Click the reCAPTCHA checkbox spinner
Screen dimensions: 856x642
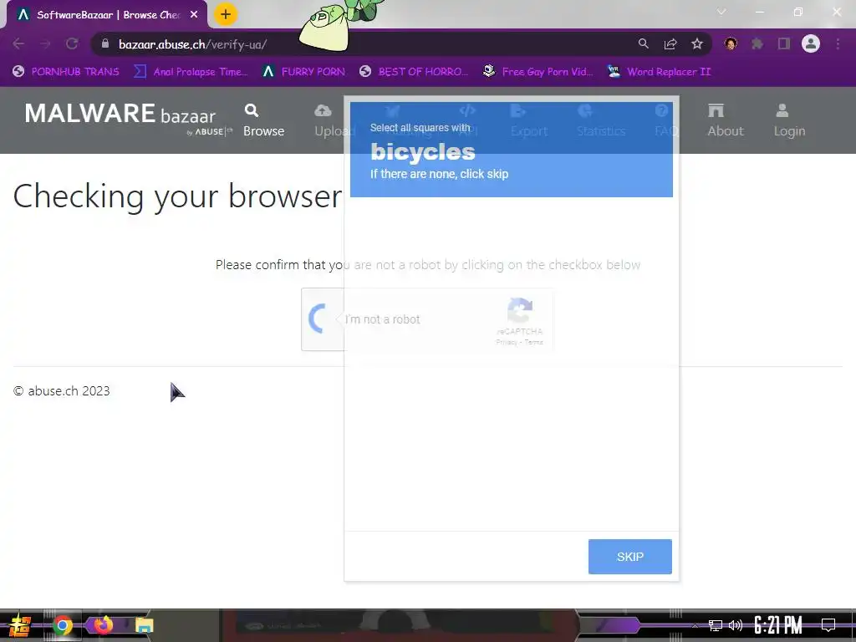(318, 318)
